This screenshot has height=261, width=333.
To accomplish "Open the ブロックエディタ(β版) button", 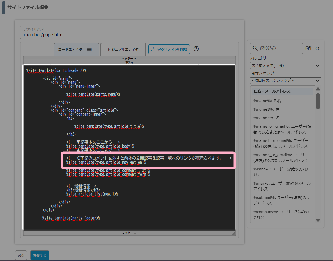I will (x=169, y=49).
